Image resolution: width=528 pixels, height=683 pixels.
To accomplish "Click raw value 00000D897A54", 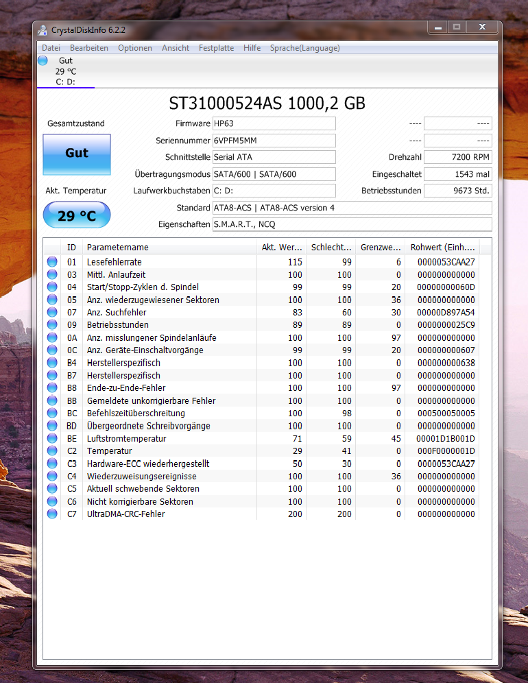I will (x=446, y=312).
